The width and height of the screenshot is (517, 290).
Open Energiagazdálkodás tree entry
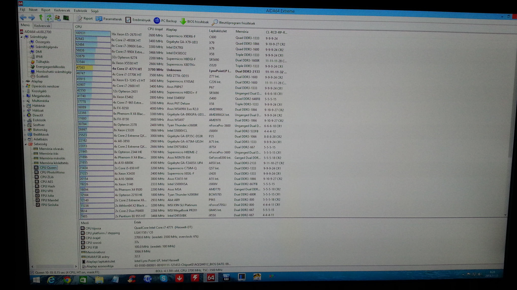50,67
